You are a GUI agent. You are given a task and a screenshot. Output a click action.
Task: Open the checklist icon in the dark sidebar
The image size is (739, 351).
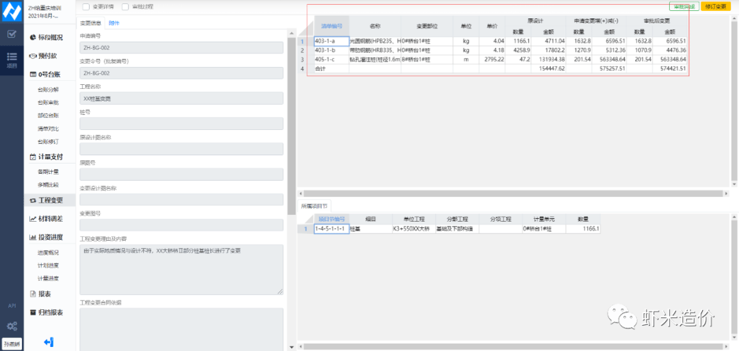pyautogui.click(x=12, y=34)
